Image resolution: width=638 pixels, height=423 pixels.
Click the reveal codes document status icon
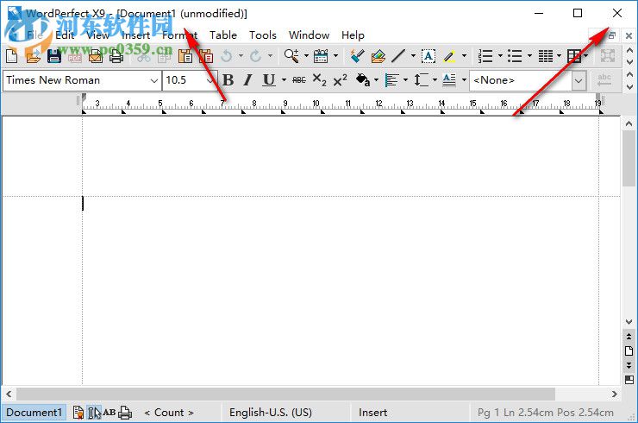point(78,413)
